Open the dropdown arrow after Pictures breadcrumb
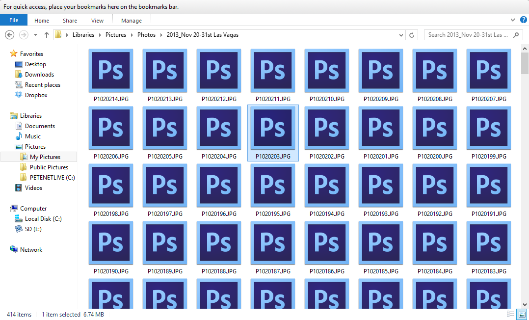The width and height of the screenshot is (529, 320). point(132,35)
